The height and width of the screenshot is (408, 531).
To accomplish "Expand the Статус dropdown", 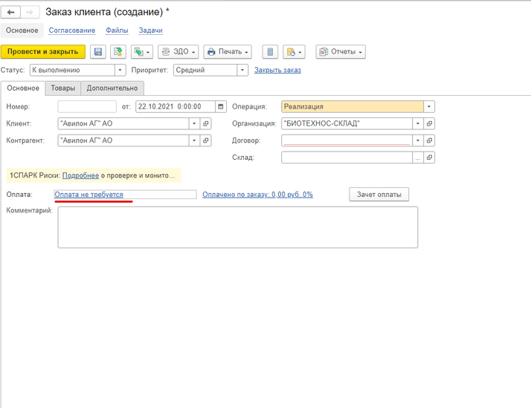I will coord(120,70).
